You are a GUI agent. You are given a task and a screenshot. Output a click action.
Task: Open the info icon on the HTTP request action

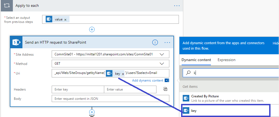[x=155, y=43]
